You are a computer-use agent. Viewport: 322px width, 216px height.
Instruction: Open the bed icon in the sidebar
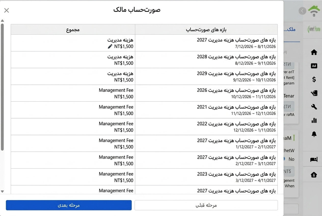point(314,159)
